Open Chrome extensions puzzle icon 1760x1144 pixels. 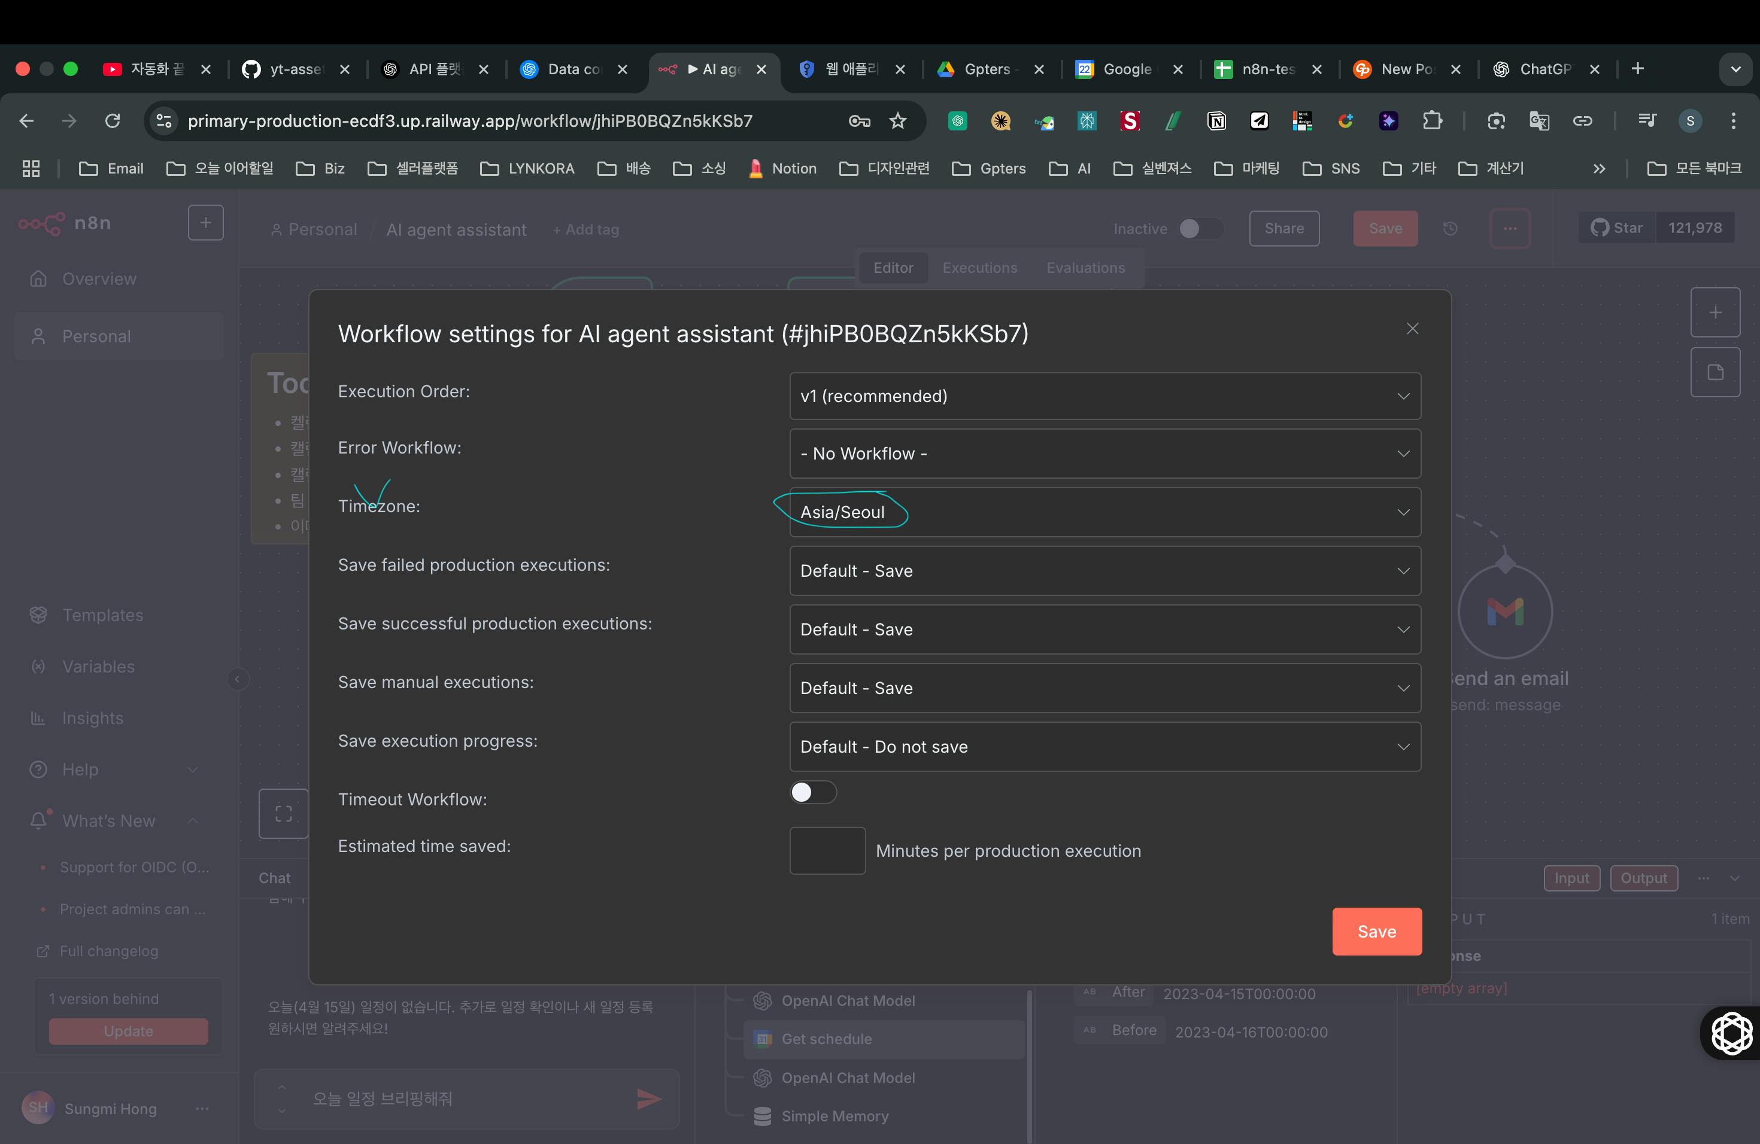[1433, 121]
